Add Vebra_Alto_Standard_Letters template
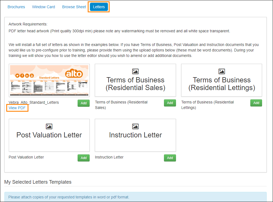 click(84, 103)
